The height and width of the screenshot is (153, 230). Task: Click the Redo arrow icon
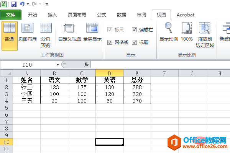(34, 4)
